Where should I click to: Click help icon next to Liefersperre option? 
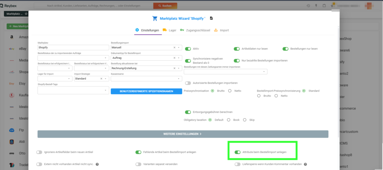coord(305,164)
